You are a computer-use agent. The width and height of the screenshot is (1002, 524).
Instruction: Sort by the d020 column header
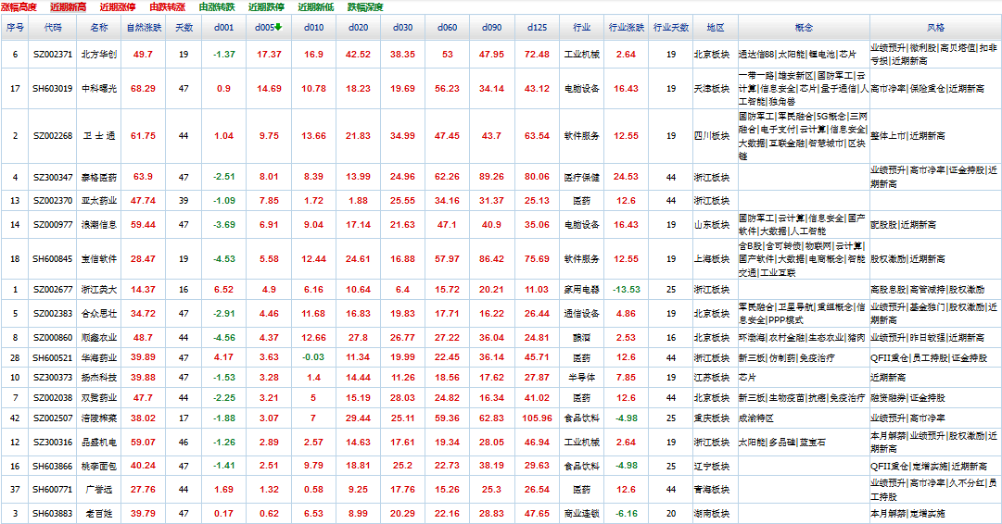pos(358,28)
